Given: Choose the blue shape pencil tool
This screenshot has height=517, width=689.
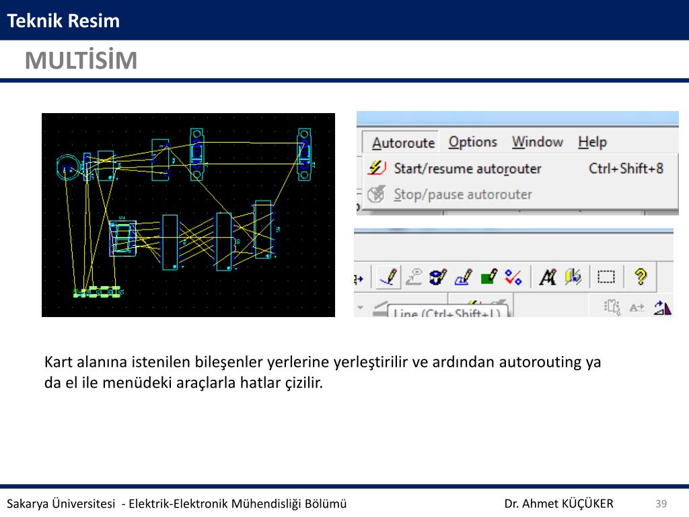Looking at the screenshot, I should 463,277.
